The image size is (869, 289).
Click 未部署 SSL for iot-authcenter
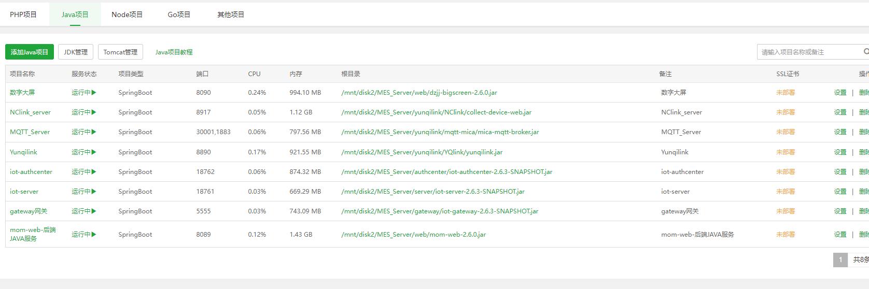(x=786, y=171)
